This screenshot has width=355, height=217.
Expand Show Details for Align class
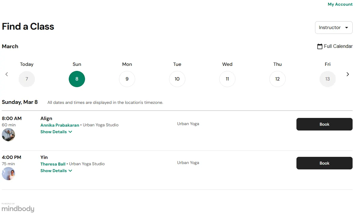(56, 132)
